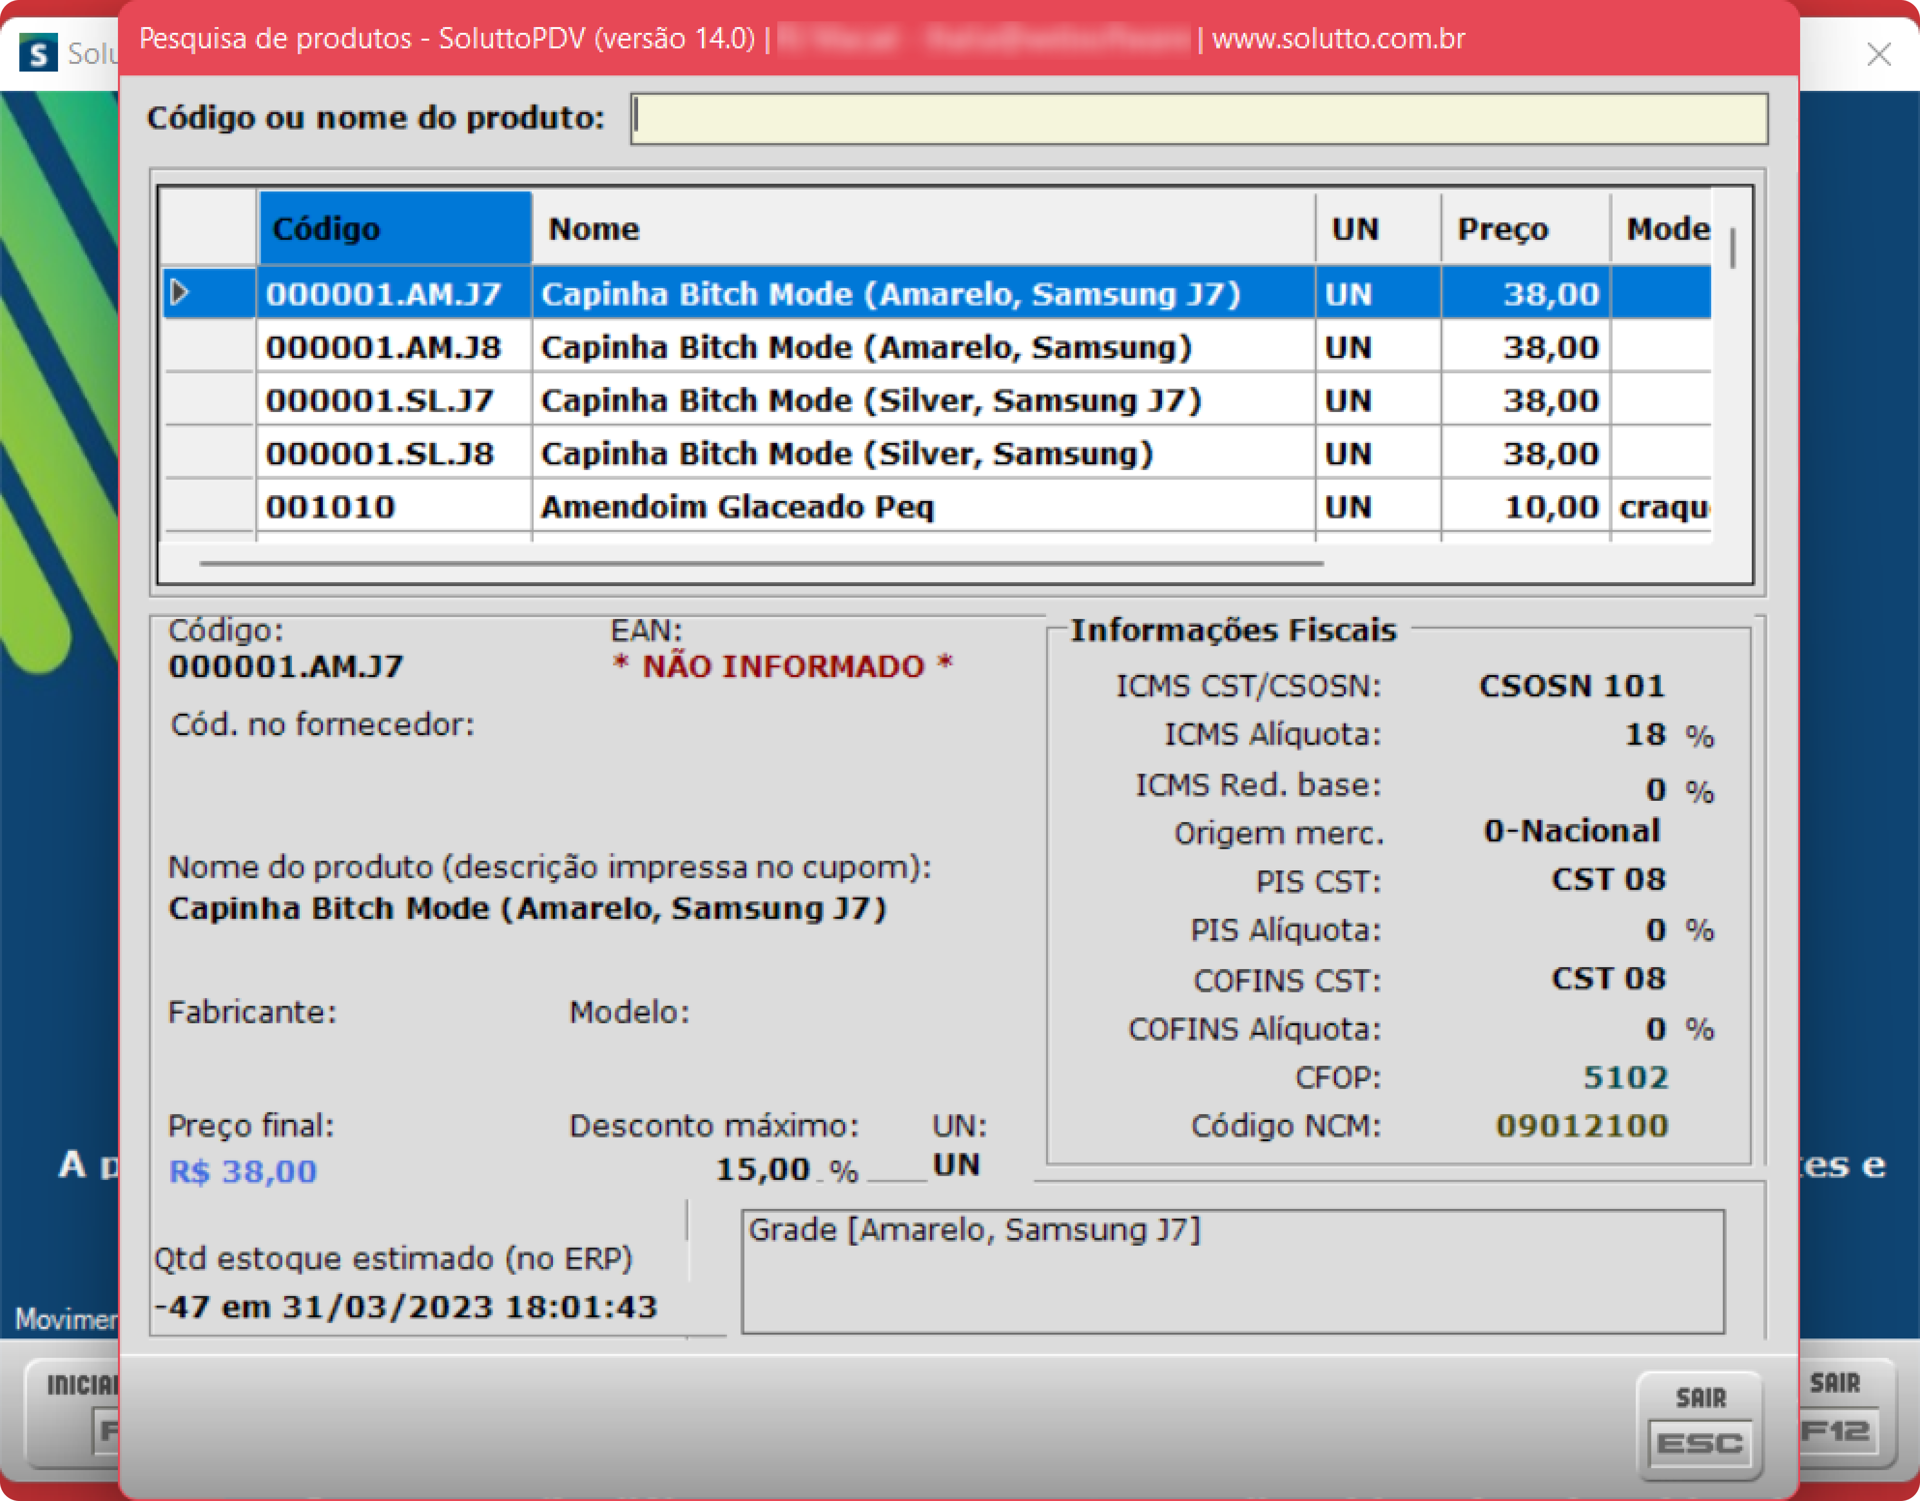Screen dimensions: 1920x1501
Task: Select product code 000001.SL.J7
Action: 395,400
